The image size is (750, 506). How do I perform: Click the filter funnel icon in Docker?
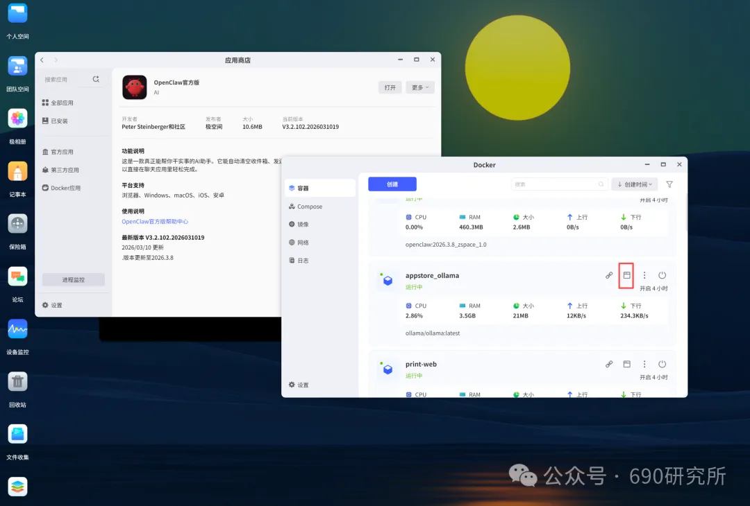669,184
